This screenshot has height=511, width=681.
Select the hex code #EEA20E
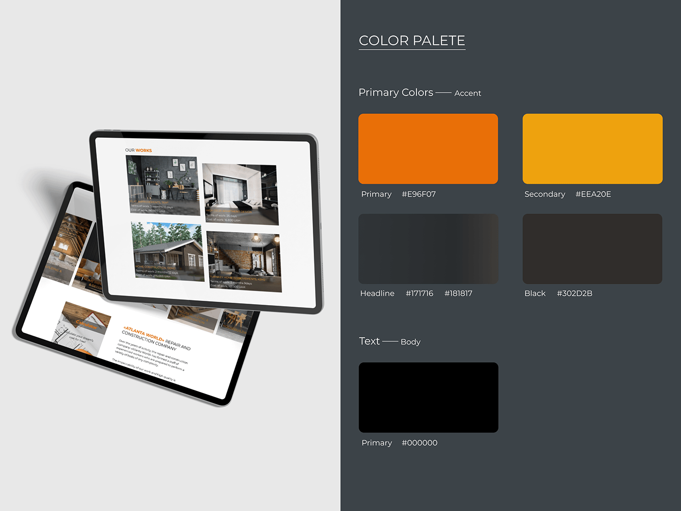(x=593, y=194)
